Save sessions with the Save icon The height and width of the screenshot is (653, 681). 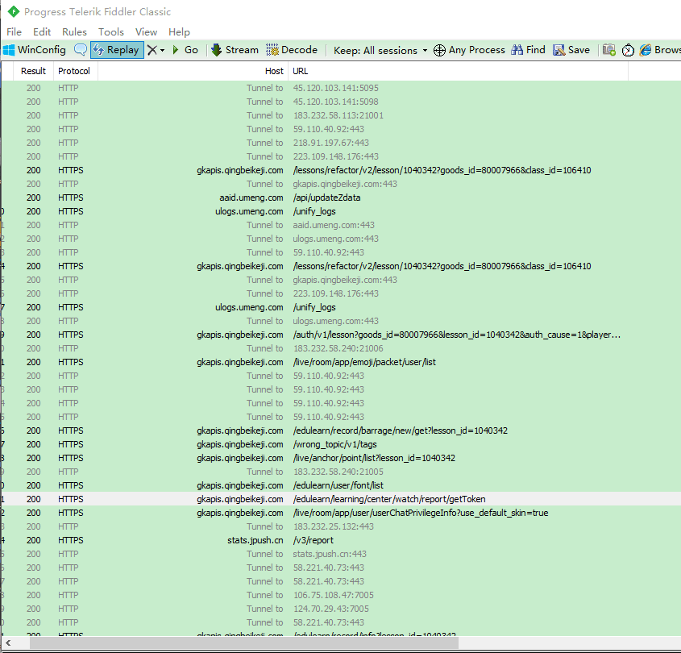pyautogui.click(x=559, y=50)
